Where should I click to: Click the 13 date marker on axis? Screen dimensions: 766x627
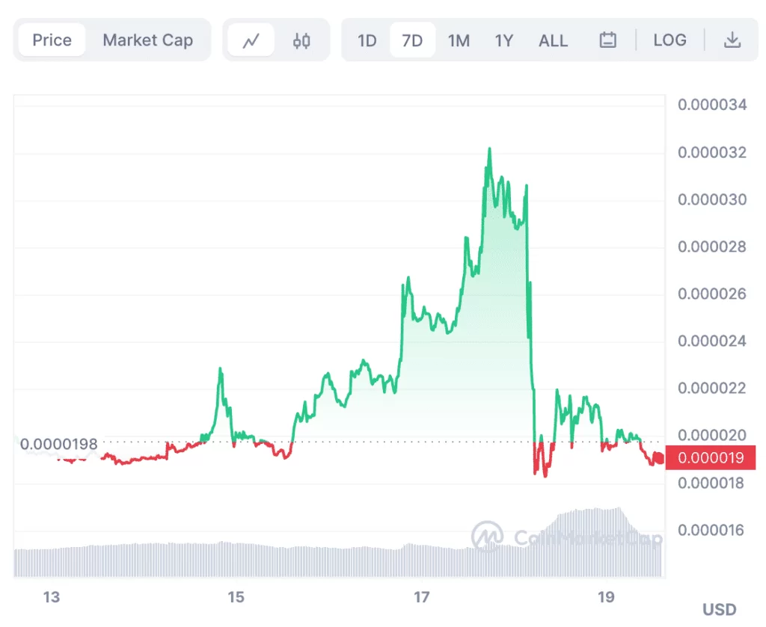click(x=51, y=597)
